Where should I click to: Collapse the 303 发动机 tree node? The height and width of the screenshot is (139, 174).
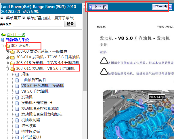click(x=2, y=46)
